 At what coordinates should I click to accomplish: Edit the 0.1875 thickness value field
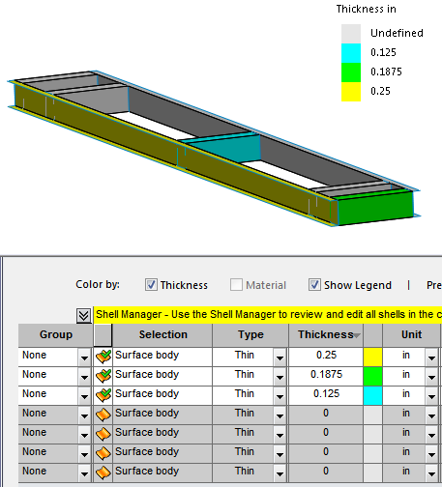(x=326, y=377)
